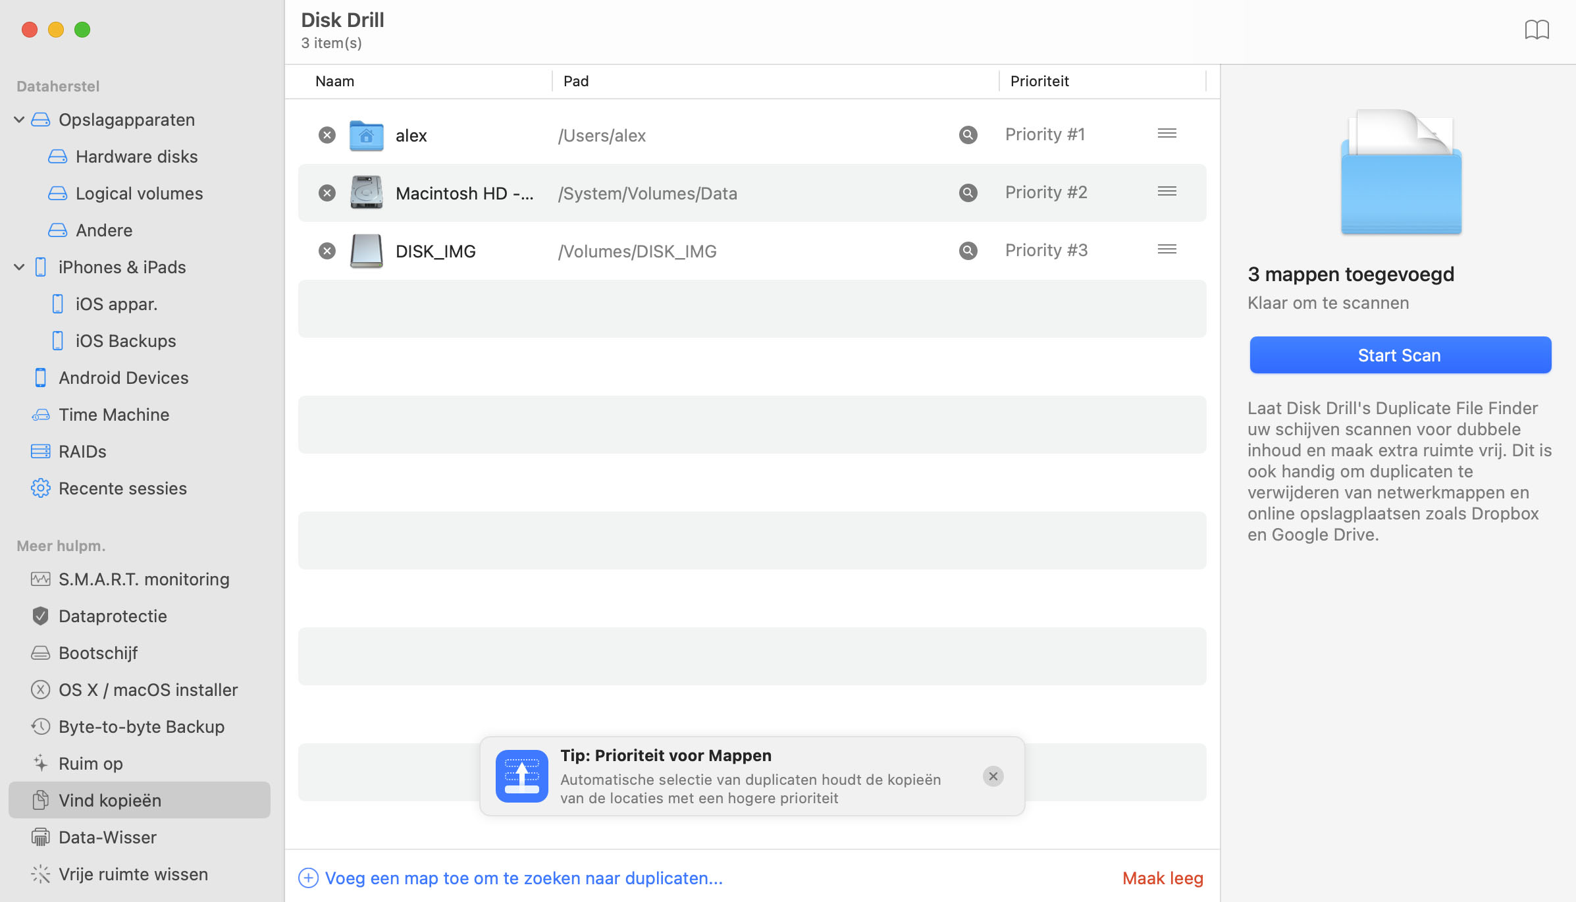
Task: Click Voeg een map toe link
Action: click(x=511, y=878)
